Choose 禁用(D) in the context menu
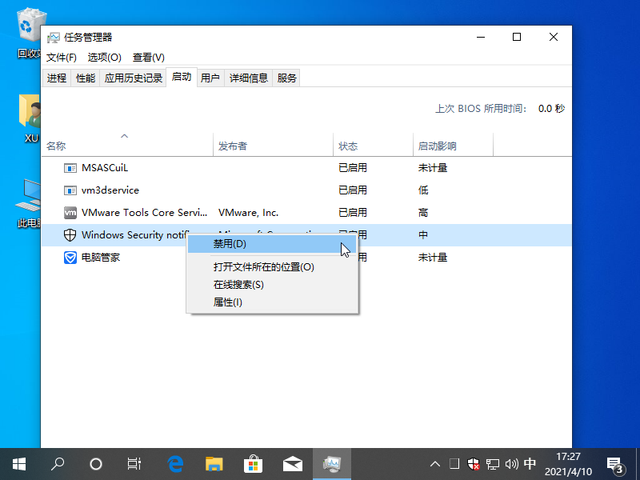This screenshot has height=480, width=640. (x=230, y=244)
